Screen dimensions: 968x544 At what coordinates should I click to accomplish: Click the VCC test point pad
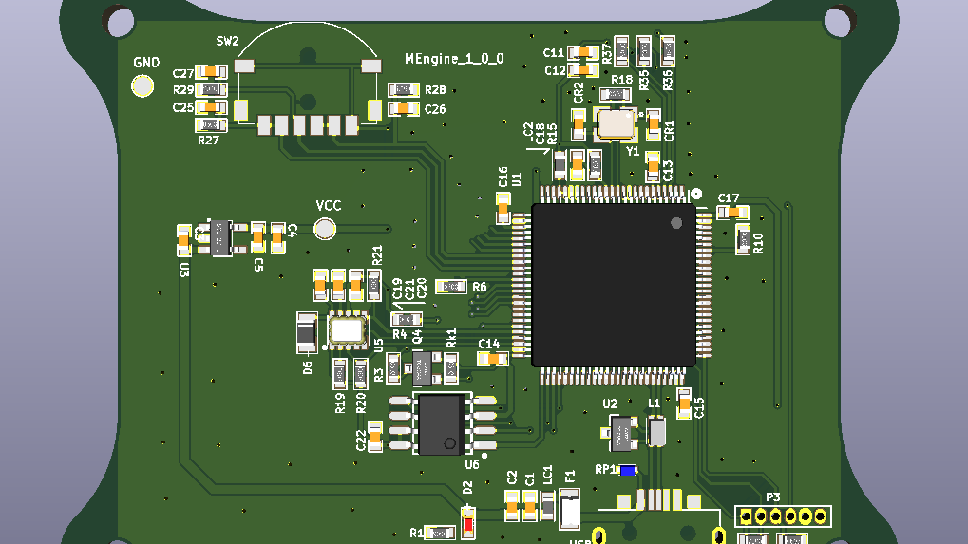point(325,228)
